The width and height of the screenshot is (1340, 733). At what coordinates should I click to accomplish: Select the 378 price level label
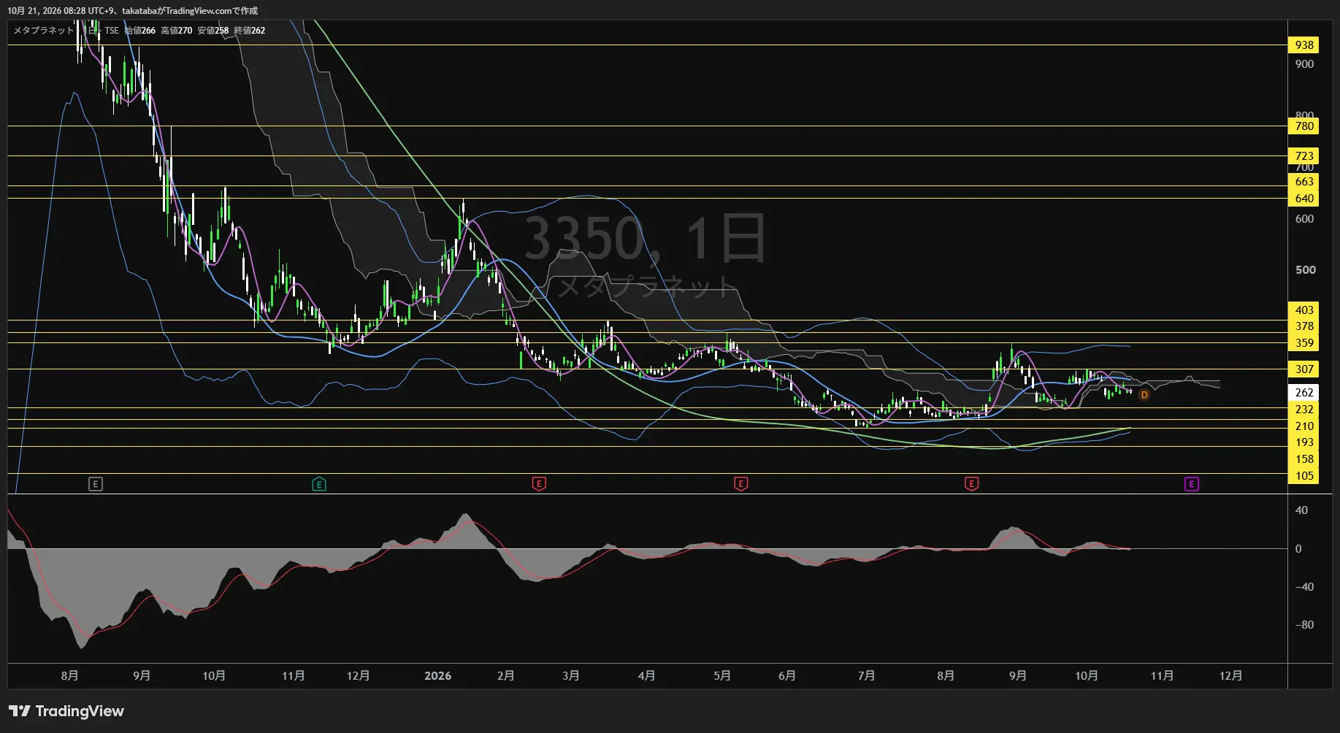click(x=1303, y=326)
